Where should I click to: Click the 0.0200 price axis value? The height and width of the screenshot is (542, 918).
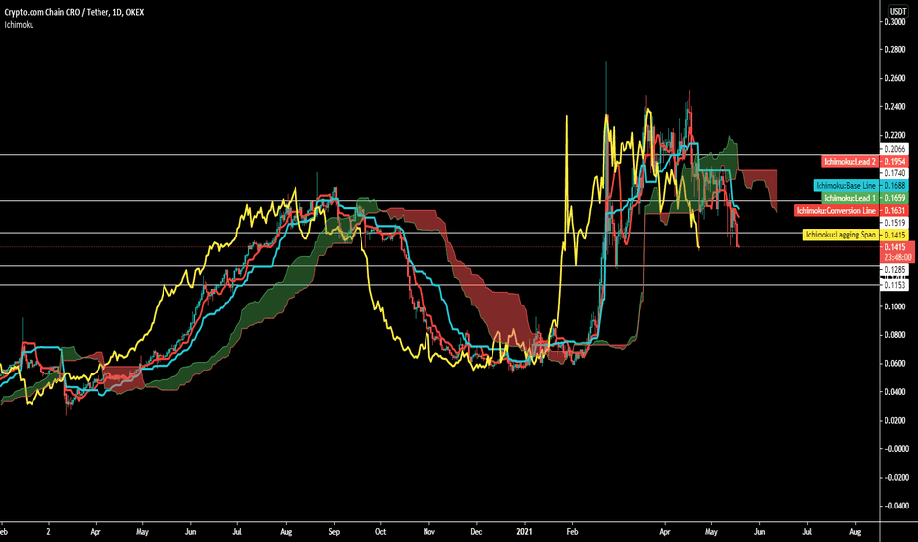point(894,421)
